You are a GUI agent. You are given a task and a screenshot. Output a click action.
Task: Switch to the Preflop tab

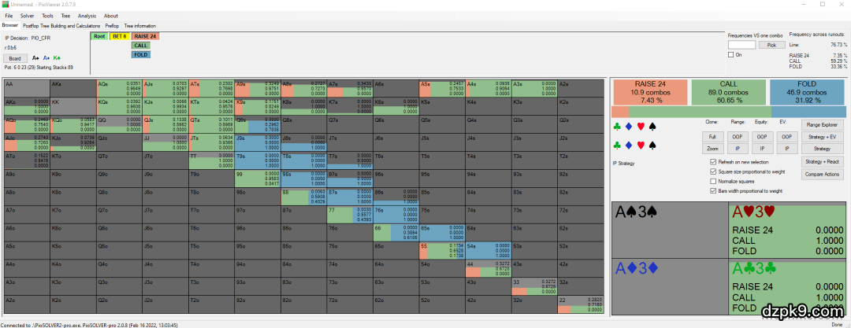112,26
